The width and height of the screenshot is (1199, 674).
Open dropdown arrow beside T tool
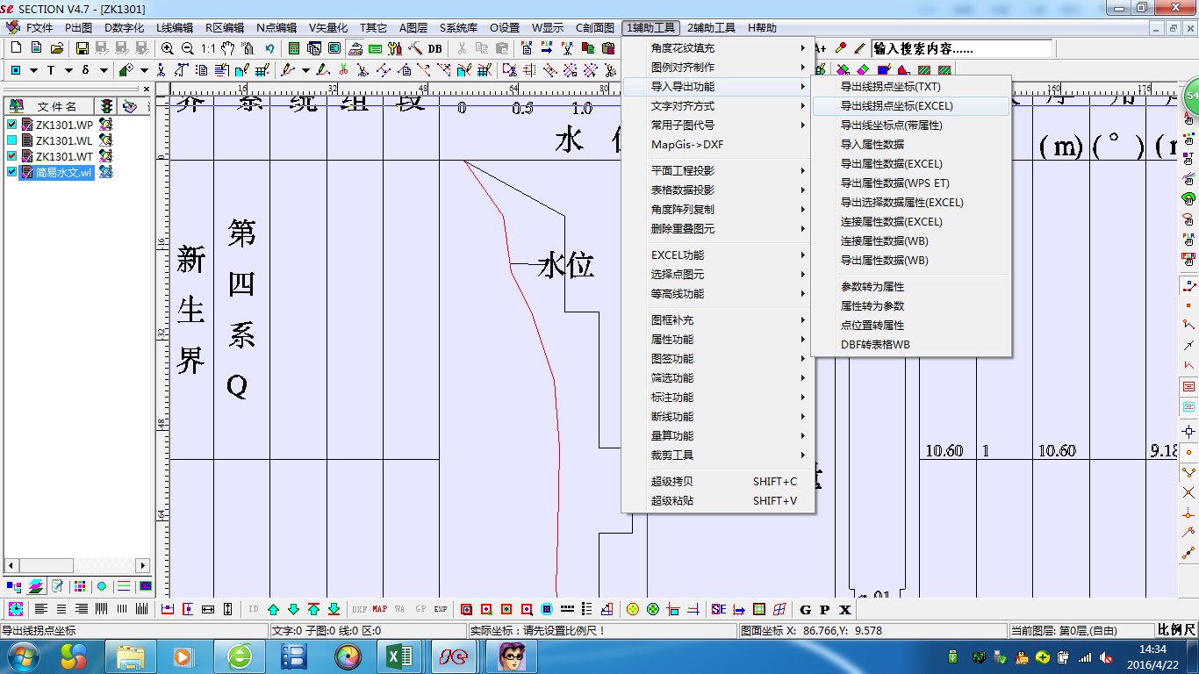pos(68,70)
